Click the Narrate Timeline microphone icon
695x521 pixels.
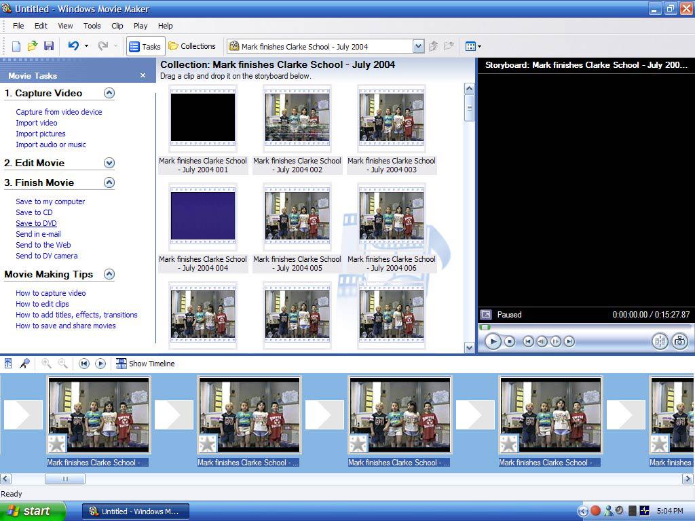point(24,364)
